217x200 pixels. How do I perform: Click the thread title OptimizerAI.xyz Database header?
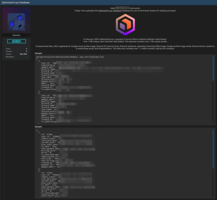(16, 3)
